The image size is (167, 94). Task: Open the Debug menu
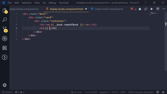click(x=52, y=3)
